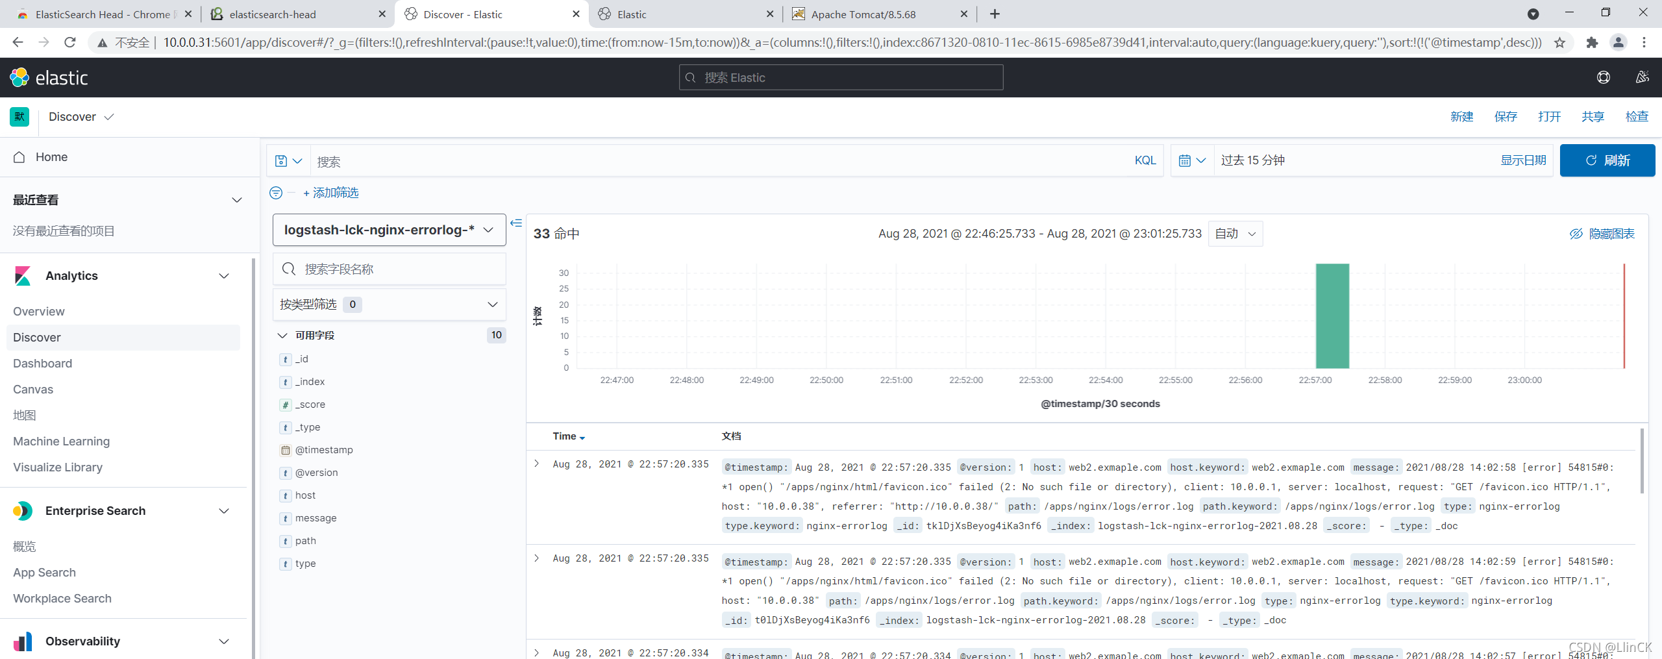The width and height of the screenshot is (1662, 659).
Task: Open Machine Learning in sidebar
Action: (62, 441)
